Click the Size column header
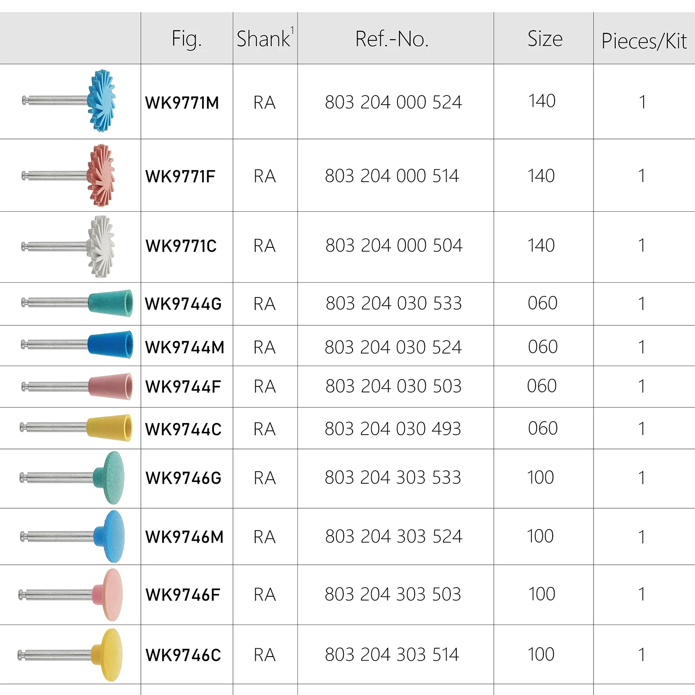Image resolution: width=695 pixels, height=695 pixels. click(x=545, y=39)
